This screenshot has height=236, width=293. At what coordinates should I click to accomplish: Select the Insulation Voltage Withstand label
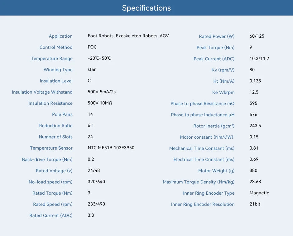point(42,92)
